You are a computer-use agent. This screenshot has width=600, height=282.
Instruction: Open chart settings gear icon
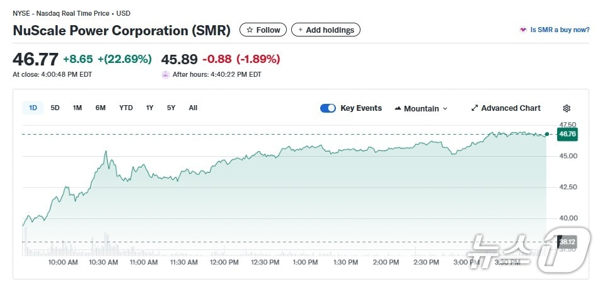pyautogui.click(x=567, y=108)
